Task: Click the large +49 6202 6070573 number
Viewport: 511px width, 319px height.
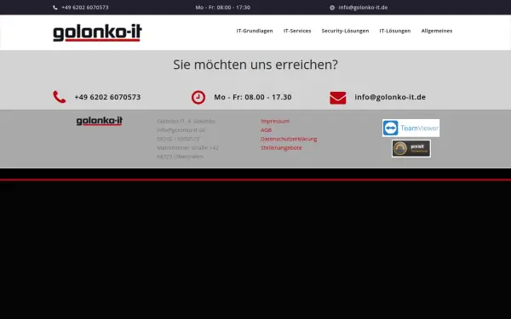Action: click(107, 97)
